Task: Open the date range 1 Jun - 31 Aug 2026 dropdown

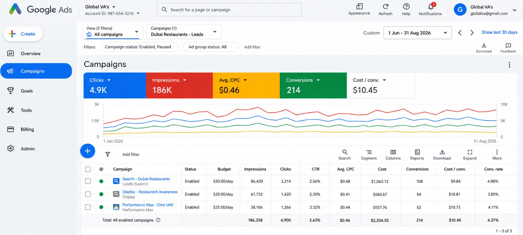Action: point(417,33)
